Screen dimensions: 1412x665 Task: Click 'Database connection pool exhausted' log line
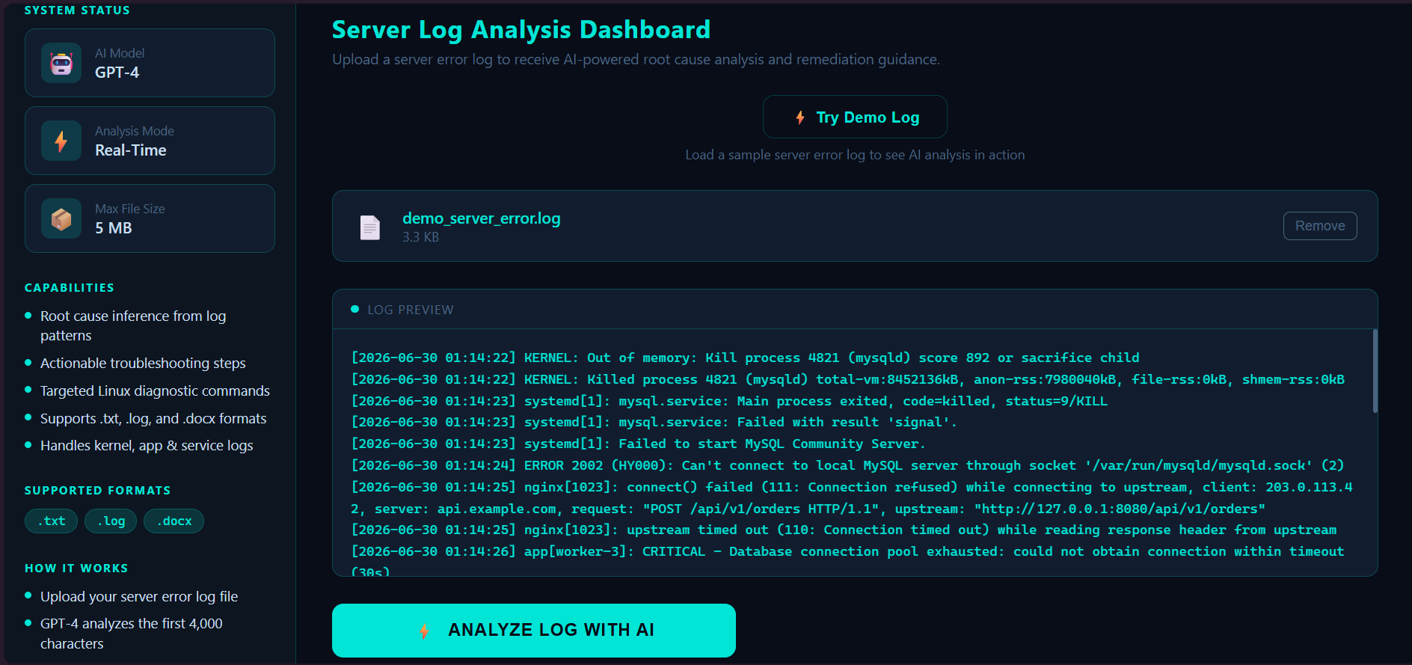847,561
